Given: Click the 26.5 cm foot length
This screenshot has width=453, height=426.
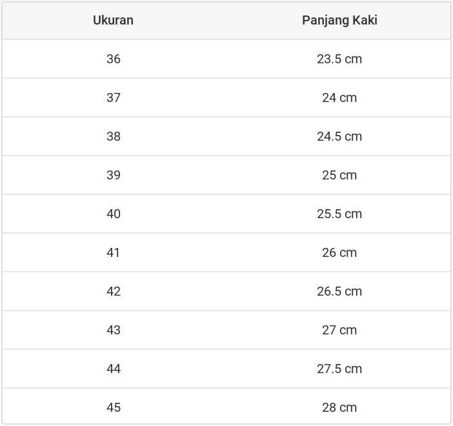Looking at the screenshot, I should (x=339, y=291).
